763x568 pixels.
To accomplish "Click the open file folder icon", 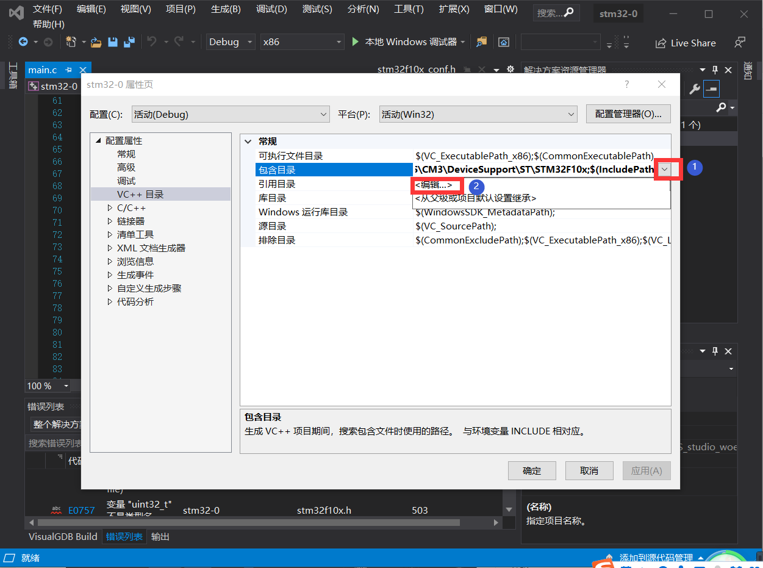I will [96, 42].
